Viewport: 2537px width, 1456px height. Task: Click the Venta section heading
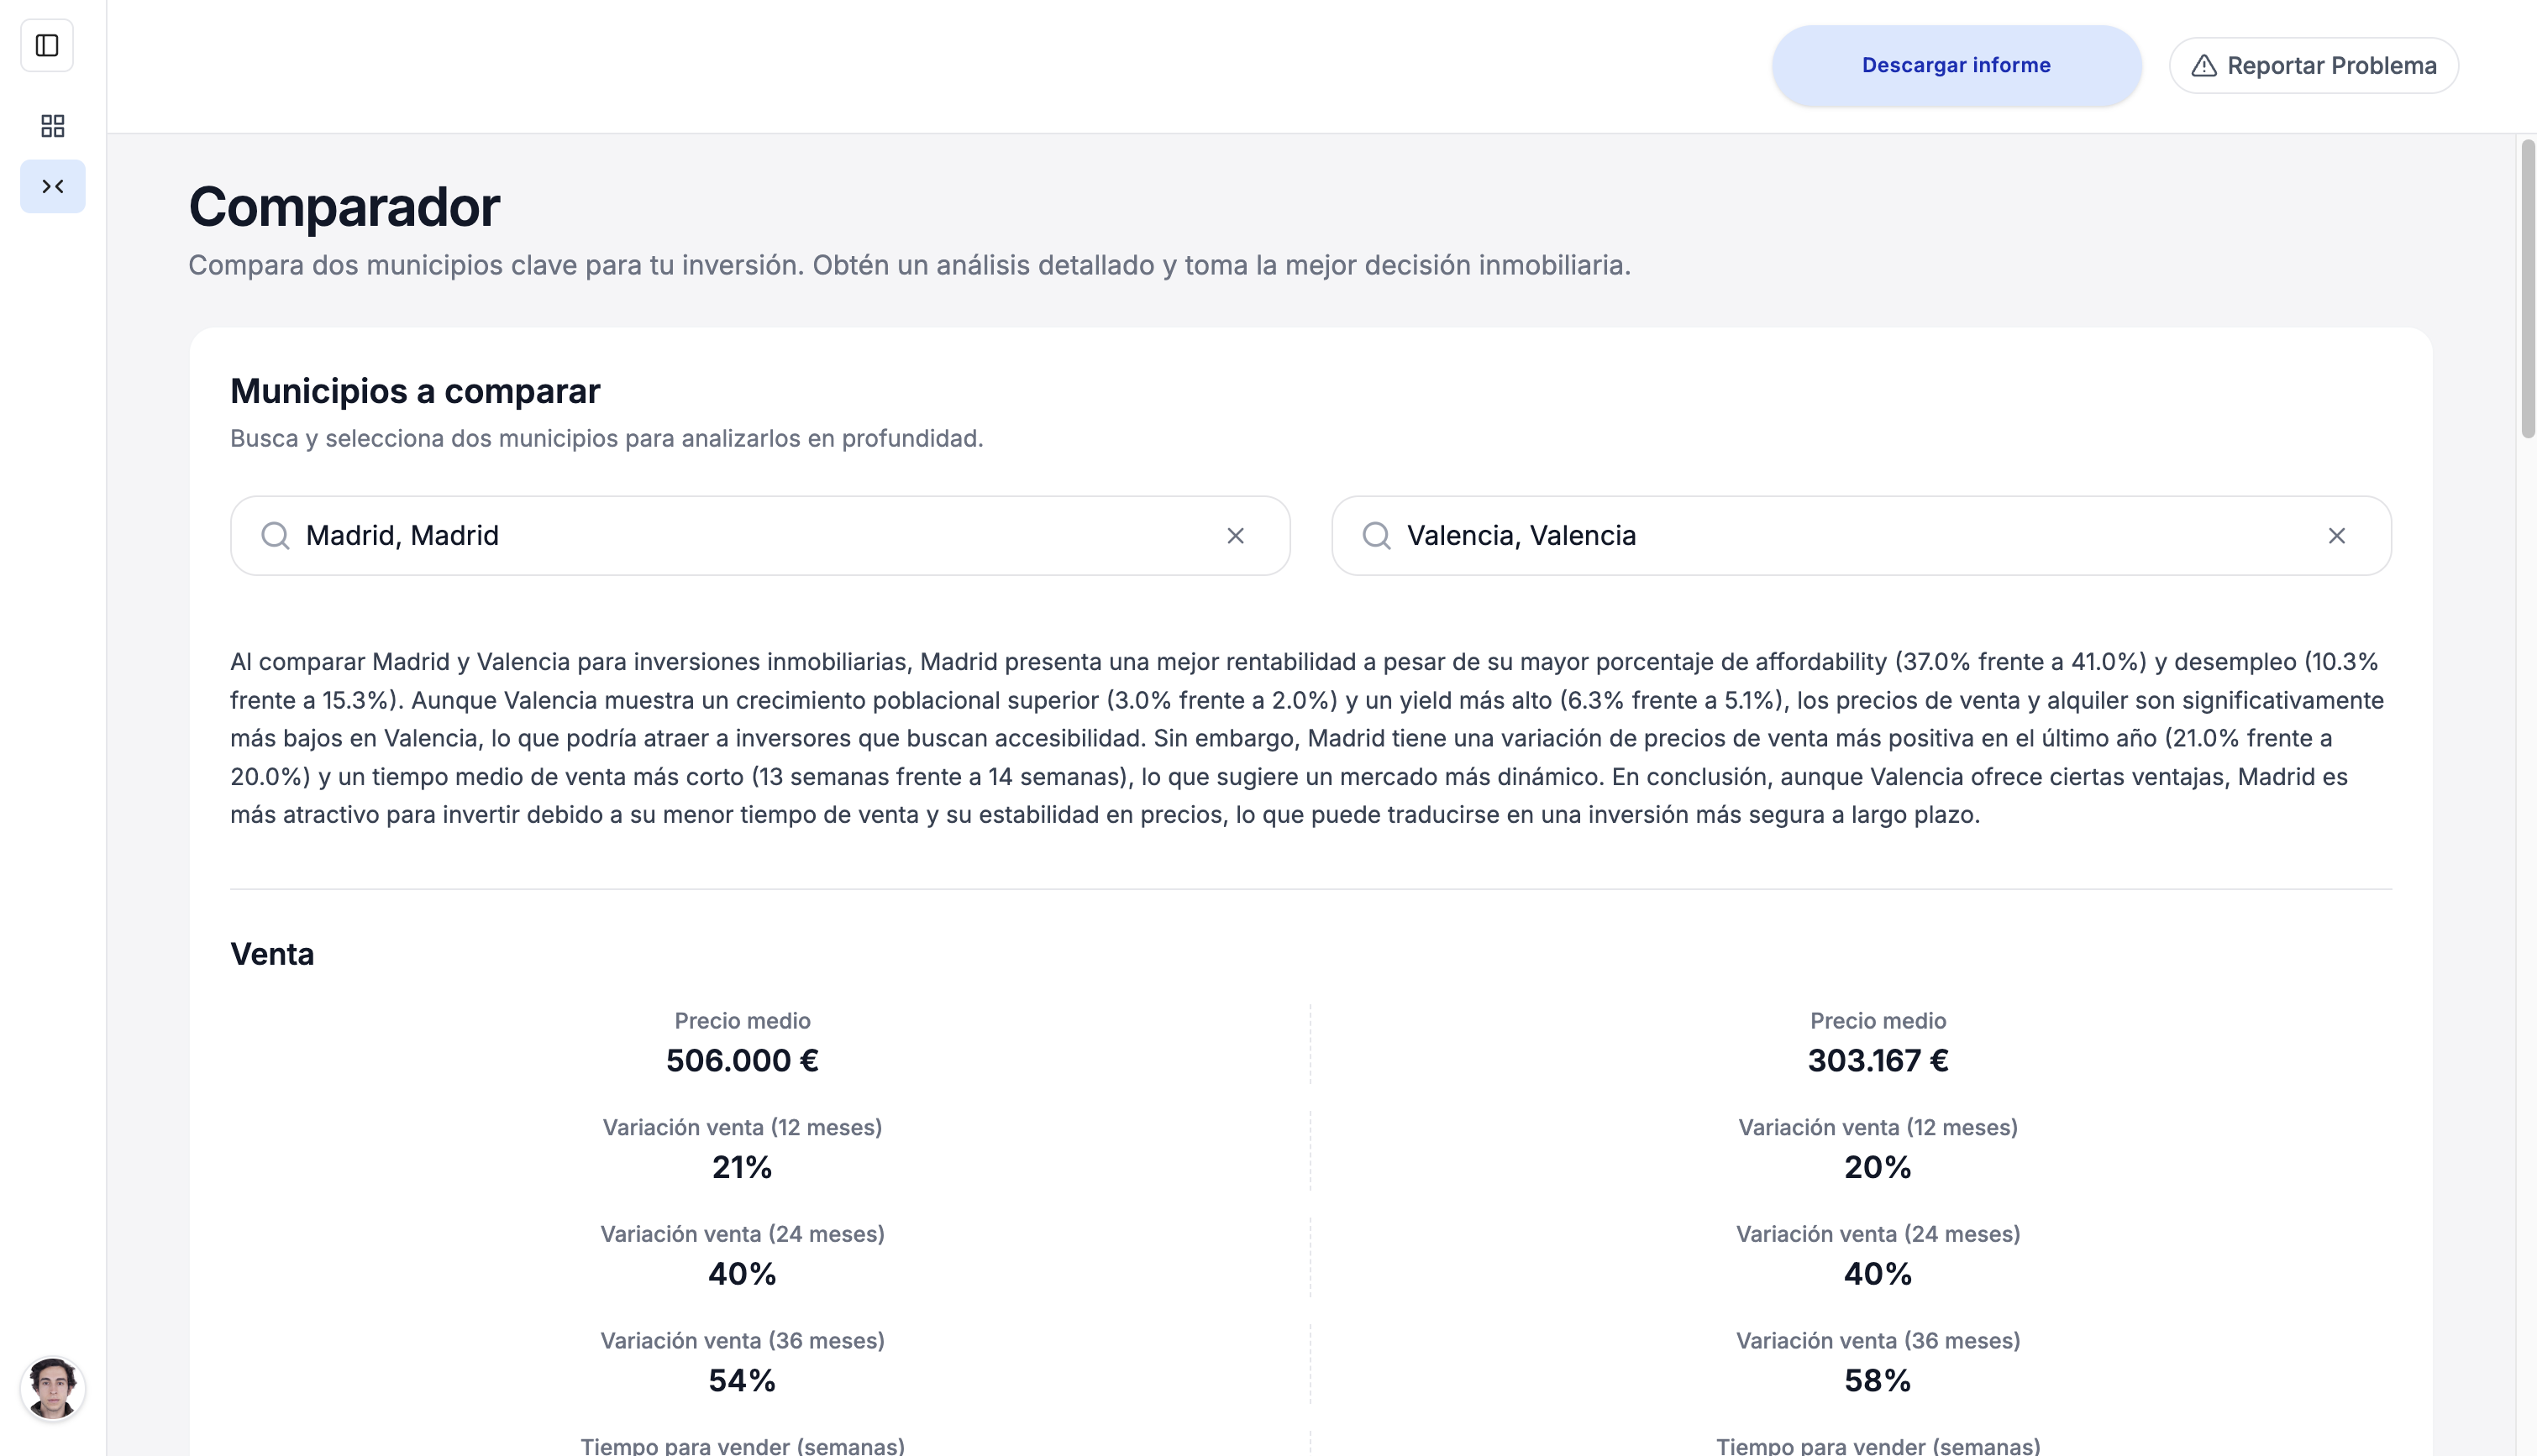point(271,953)
